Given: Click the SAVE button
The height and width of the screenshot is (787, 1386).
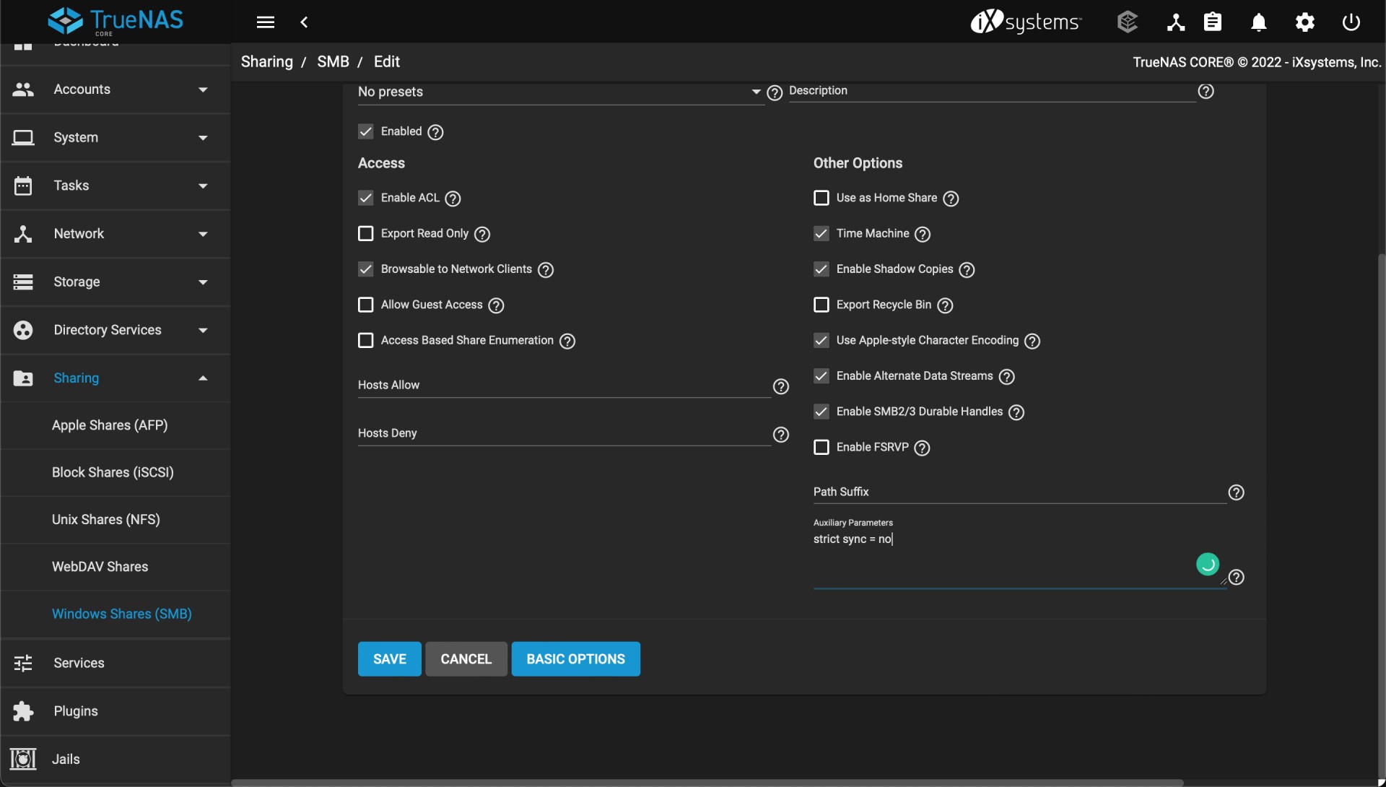Looking at the screenshot, I should (x=389, y=658).
